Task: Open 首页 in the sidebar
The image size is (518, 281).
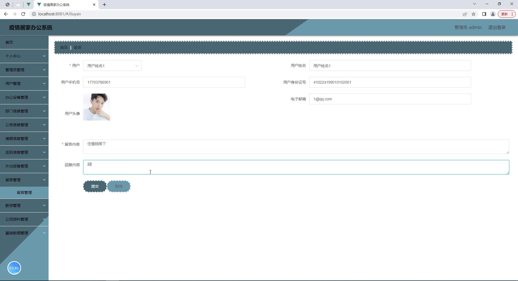Action: 24,42
